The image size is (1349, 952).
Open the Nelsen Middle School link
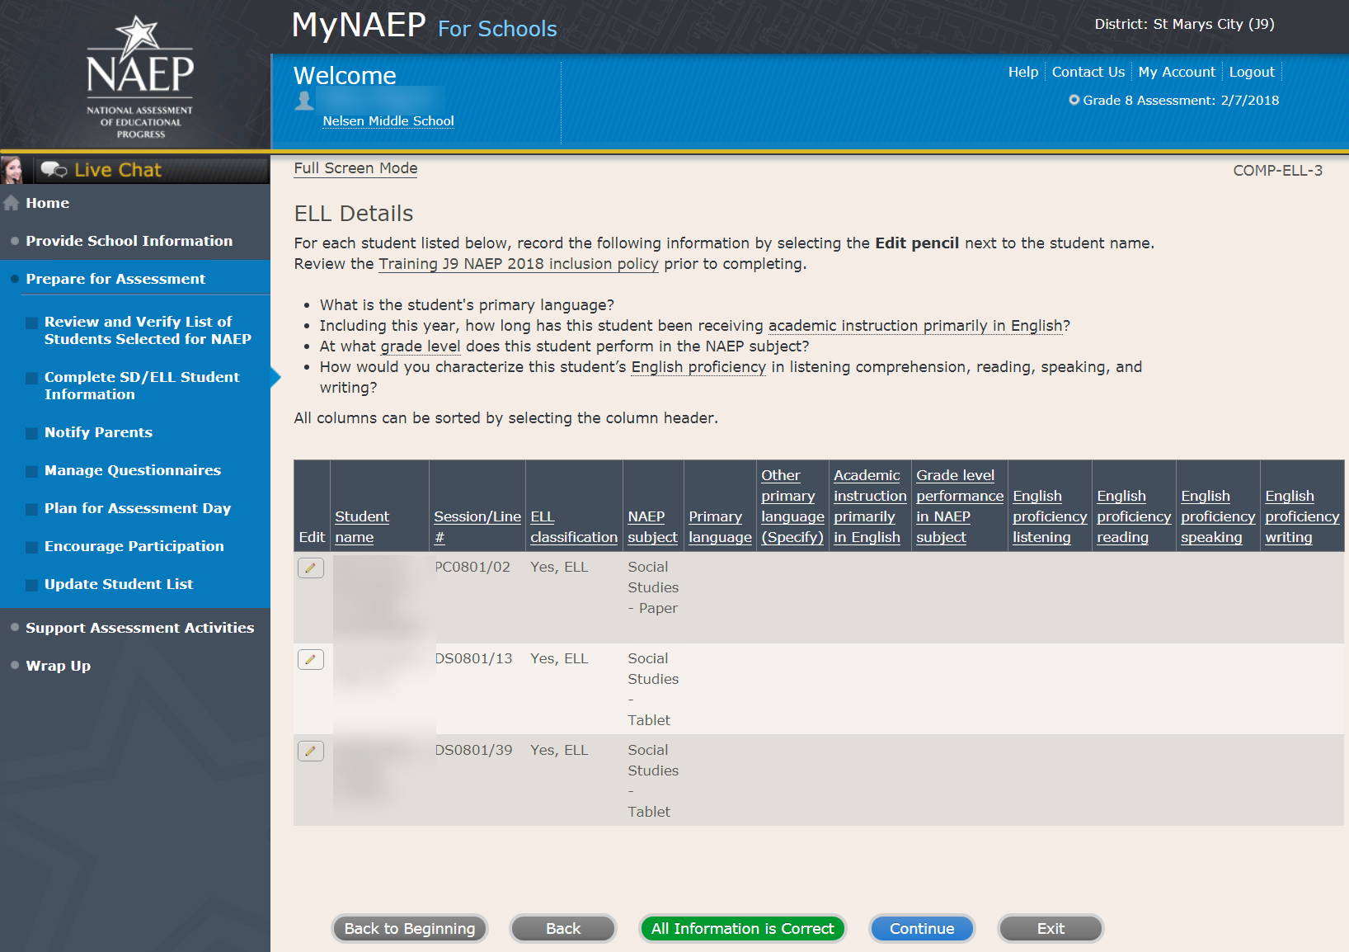click(388, 120)
